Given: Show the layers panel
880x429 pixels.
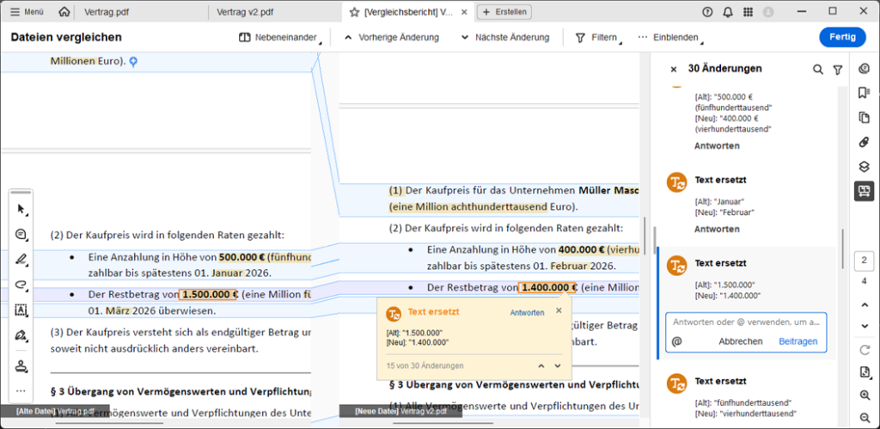Looking at the screenshot, I should click(x=864, y=167).
